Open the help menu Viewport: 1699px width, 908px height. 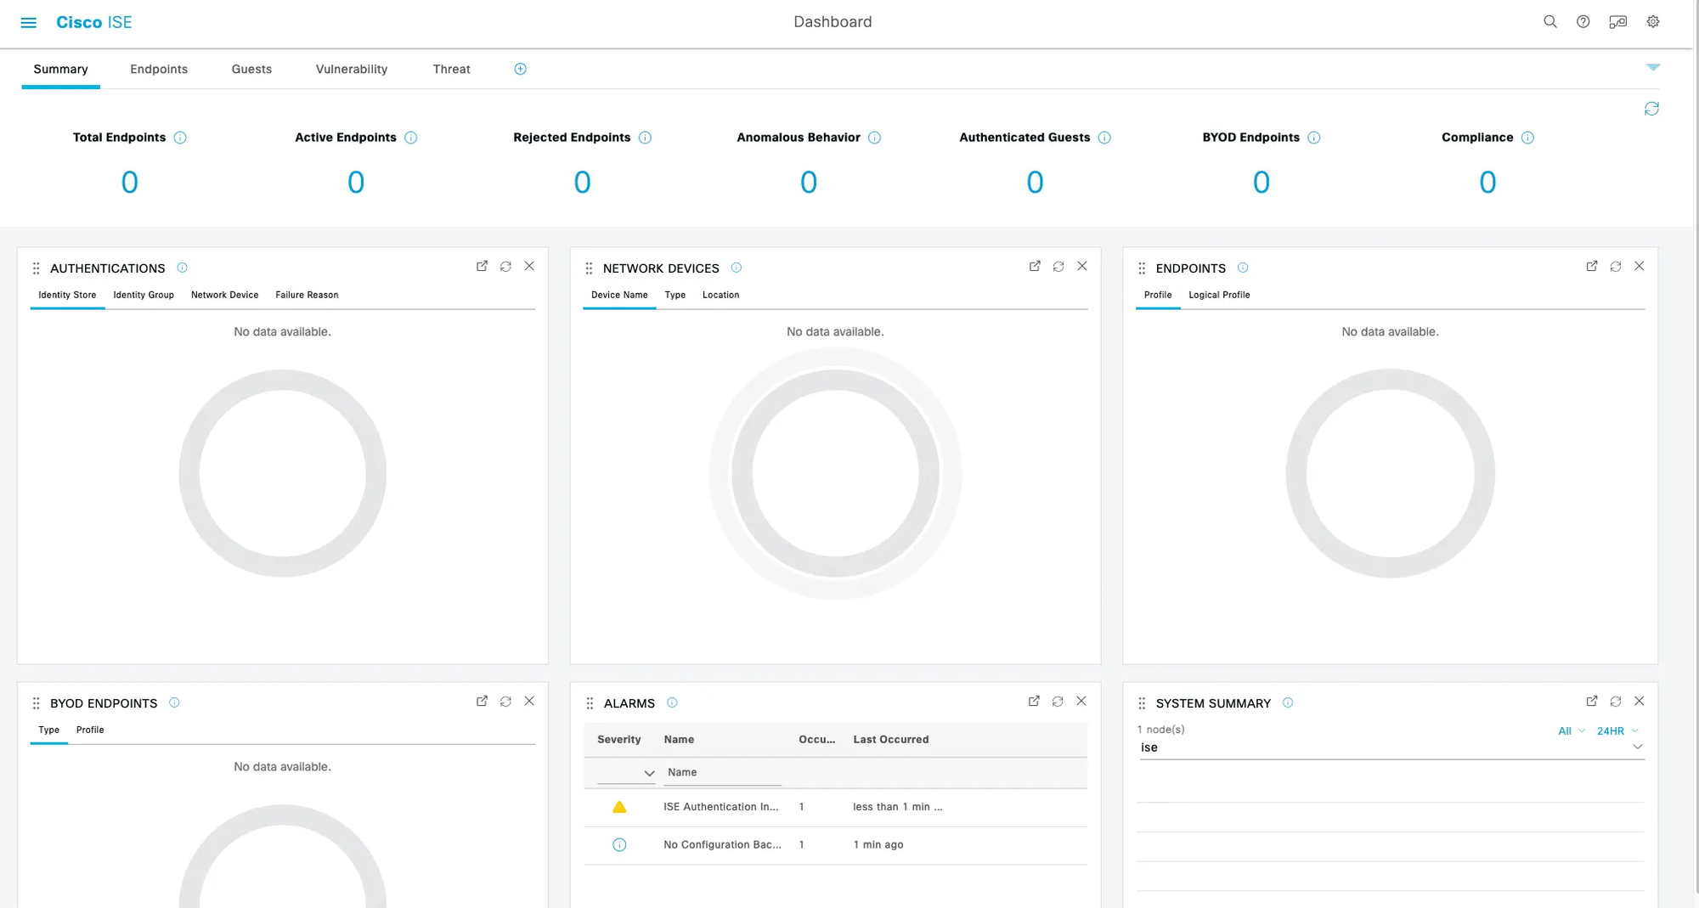coord(1583,21)
